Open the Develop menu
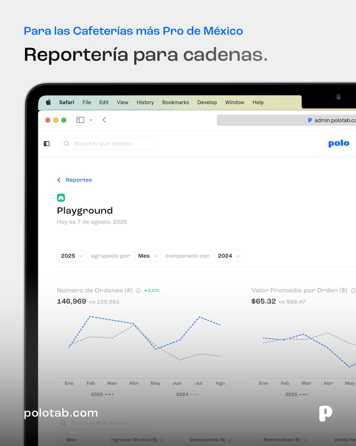 click(x=207, y=102)
